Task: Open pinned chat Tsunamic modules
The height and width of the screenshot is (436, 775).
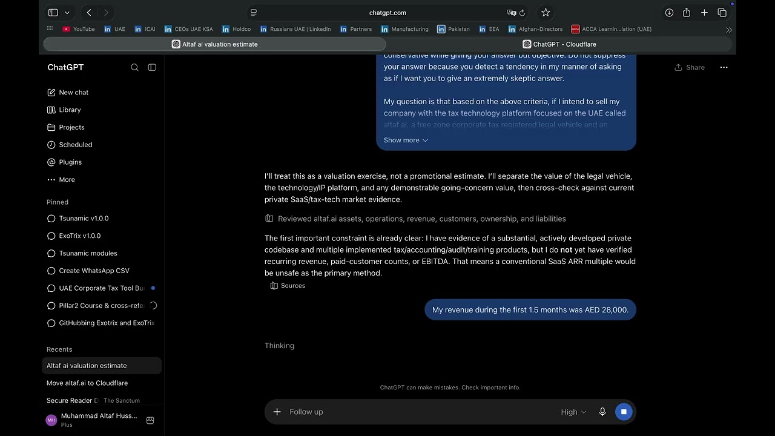Action: click(102, 254)
